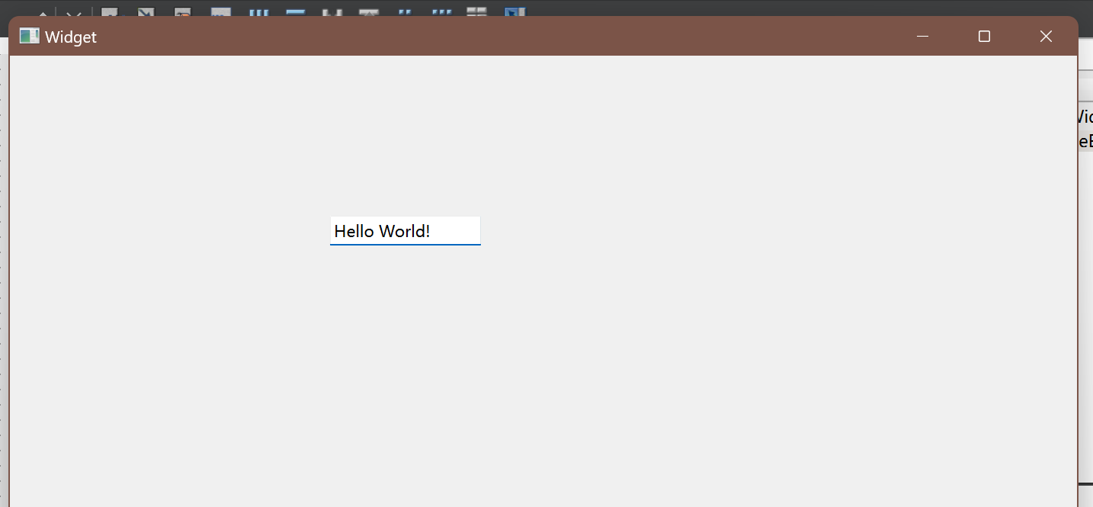Viewport: 1093px width, 507px height.
Task: Minimize the Widget window
Action: (922, 36)
